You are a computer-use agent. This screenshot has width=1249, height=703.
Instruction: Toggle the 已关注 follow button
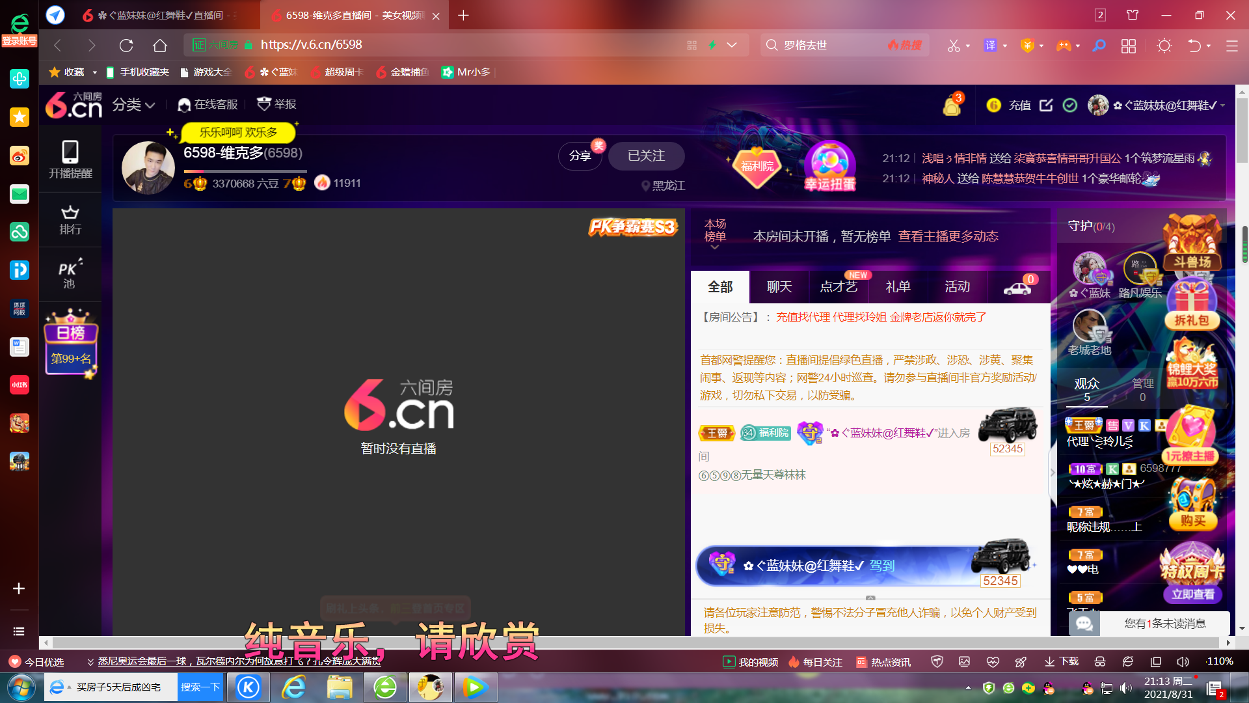coord(646,156)
